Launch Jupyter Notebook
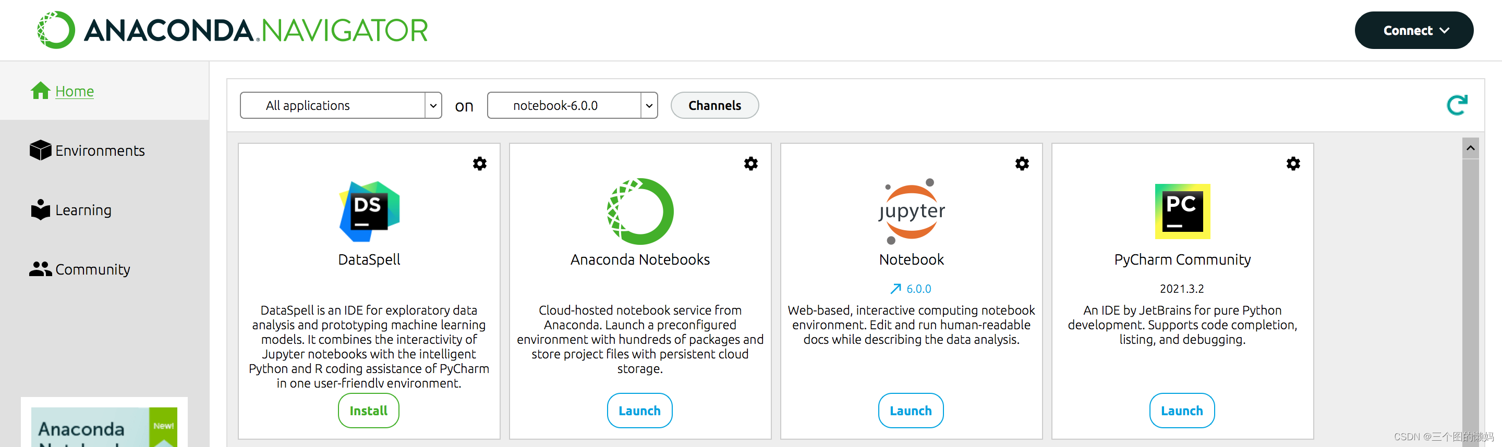Viewport: 1502px width, 447px height. 911,411
